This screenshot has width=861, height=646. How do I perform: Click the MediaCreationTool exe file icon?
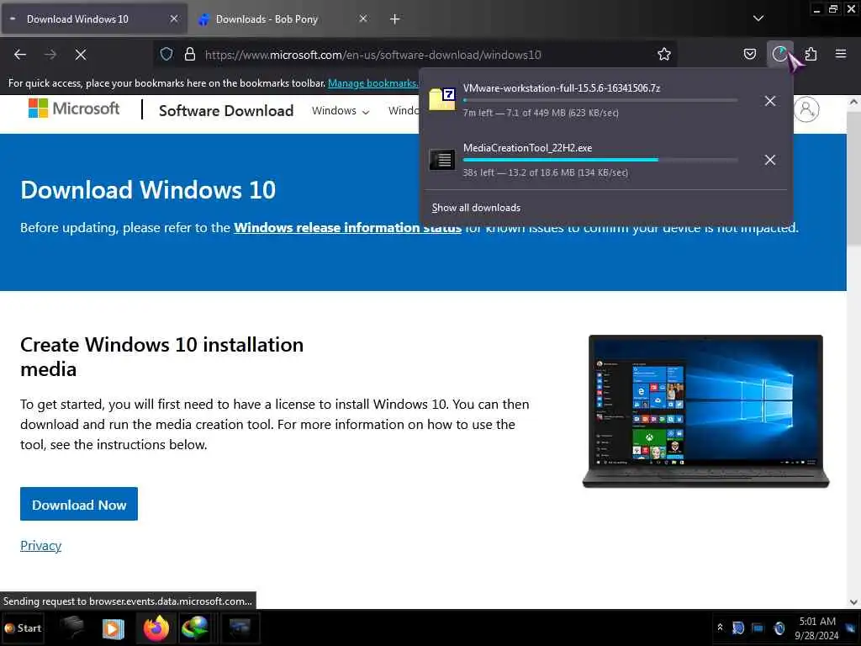click(x=442, y=160)
